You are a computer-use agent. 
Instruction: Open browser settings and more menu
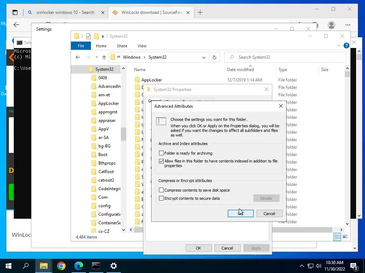(x=348, y=25)
